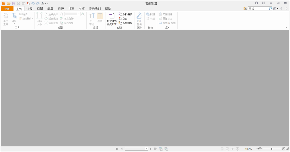The image size is (290, 152).
Task: Toggle the 打字机 typewriter tool
Action: click(92, 19)
